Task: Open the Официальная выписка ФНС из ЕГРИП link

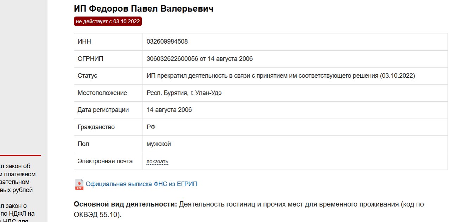Action: pos(141,184)
